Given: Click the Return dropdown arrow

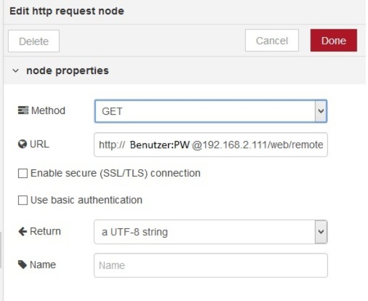Looking at the screenshot, I should coord(321,232).
